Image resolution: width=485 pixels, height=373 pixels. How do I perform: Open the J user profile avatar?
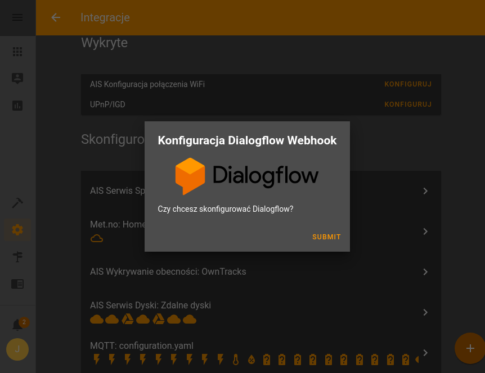point(17,349)
